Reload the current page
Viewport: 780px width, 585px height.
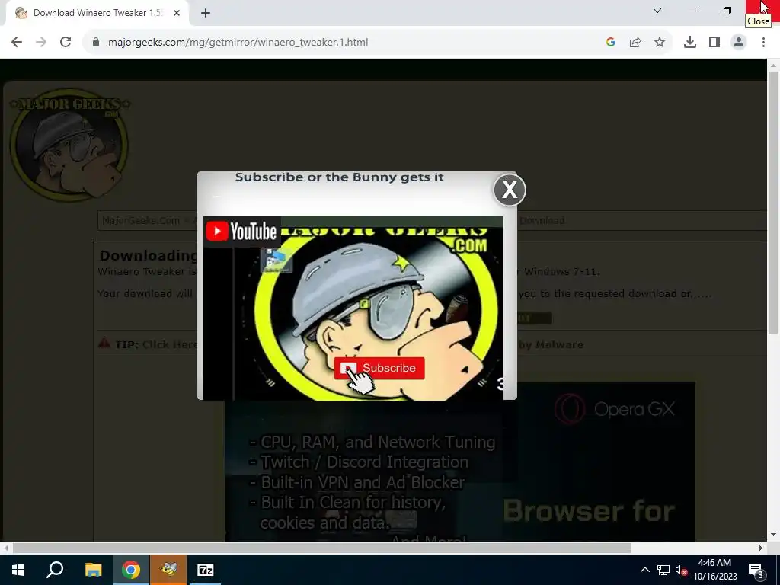(x=66, y=43)
